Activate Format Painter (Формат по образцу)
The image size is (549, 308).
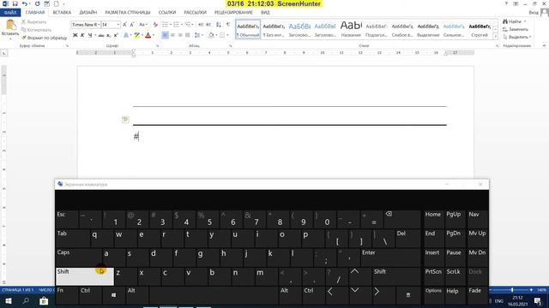point(44,38)
